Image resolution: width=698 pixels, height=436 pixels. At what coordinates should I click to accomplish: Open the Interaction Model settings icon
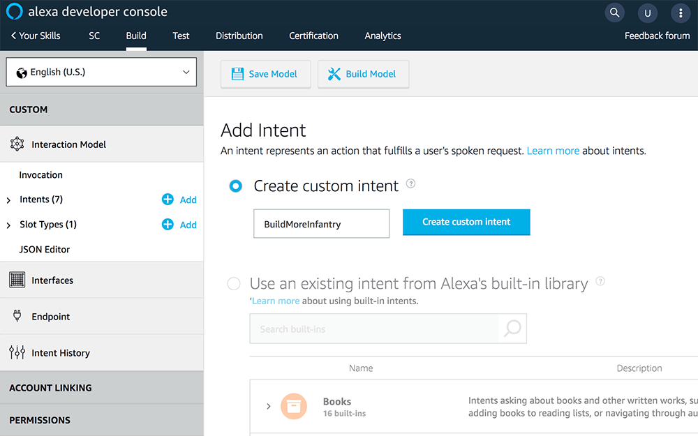tap(17, 144)
